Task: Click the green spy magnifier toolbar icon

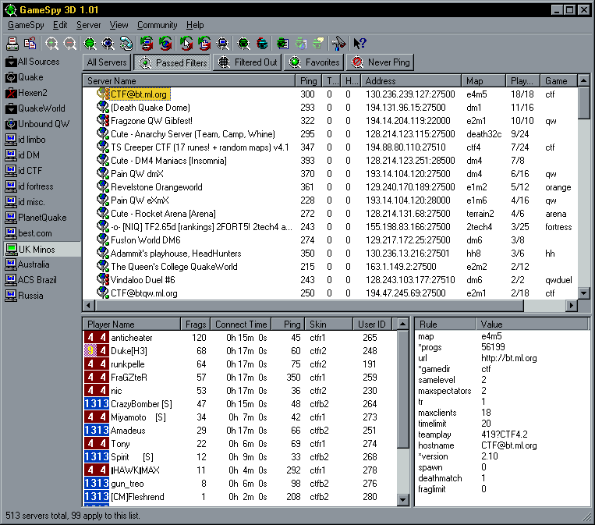Action: (x=243, y=44)
